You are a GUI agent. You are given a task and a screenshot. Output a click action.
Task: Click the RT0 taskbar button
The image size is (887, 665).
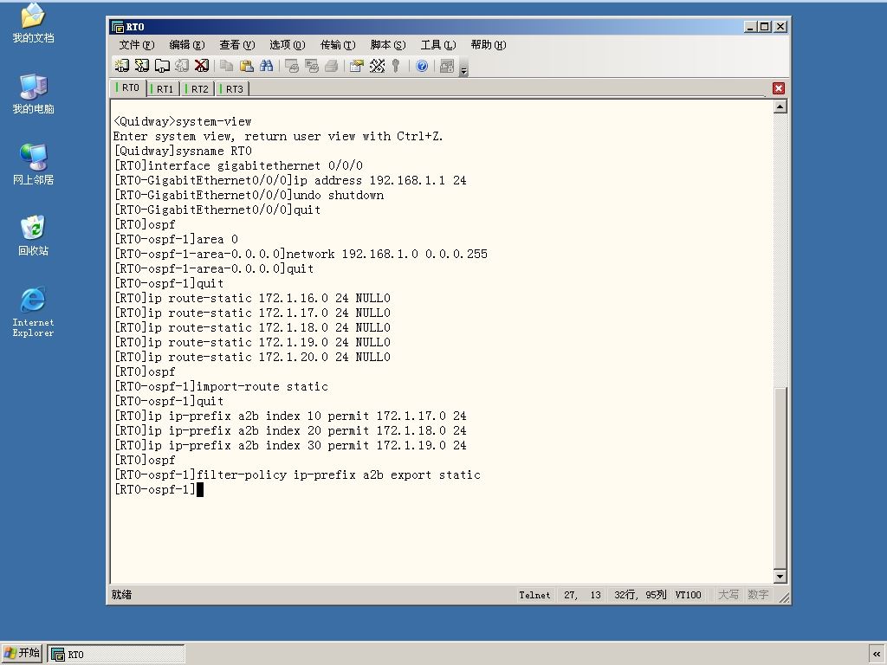pyautogui.click(x=115, y=655)
